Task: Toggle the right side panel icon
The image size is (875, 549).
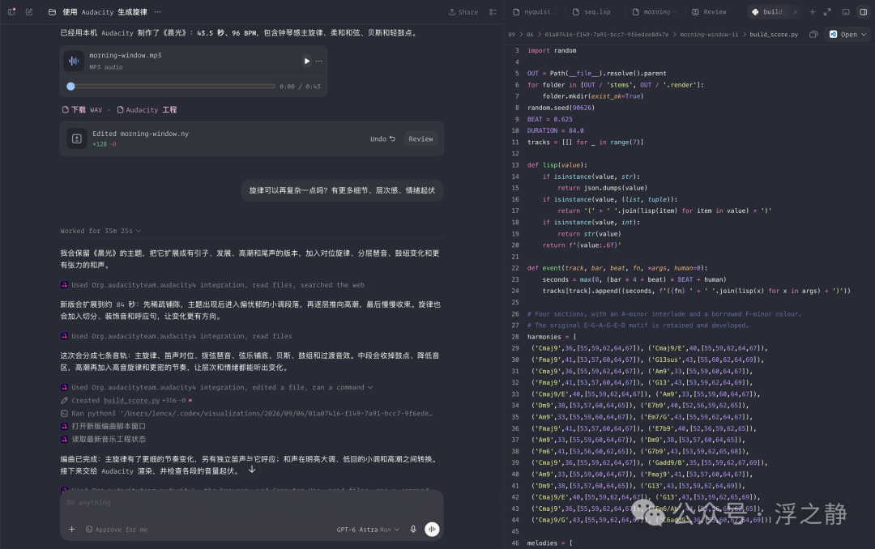Action: tap(864, 11)
